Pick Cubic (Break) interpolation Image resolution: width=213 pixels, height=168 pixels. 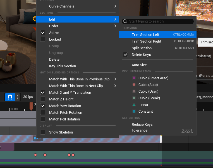pyautogui.click(x=149, y=98)
